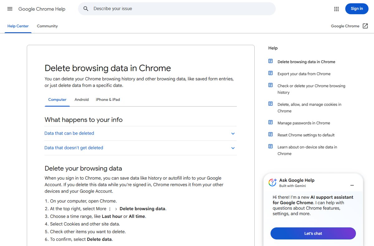Open Learn about on-device site data article
The width and height of the screenshot is (374, 246).
click(x=307, y=150)
